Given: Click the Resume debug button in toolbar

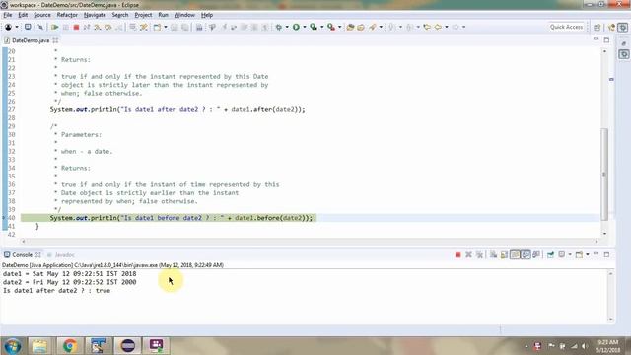Looking at the screenshot, I should pos(55,27).
